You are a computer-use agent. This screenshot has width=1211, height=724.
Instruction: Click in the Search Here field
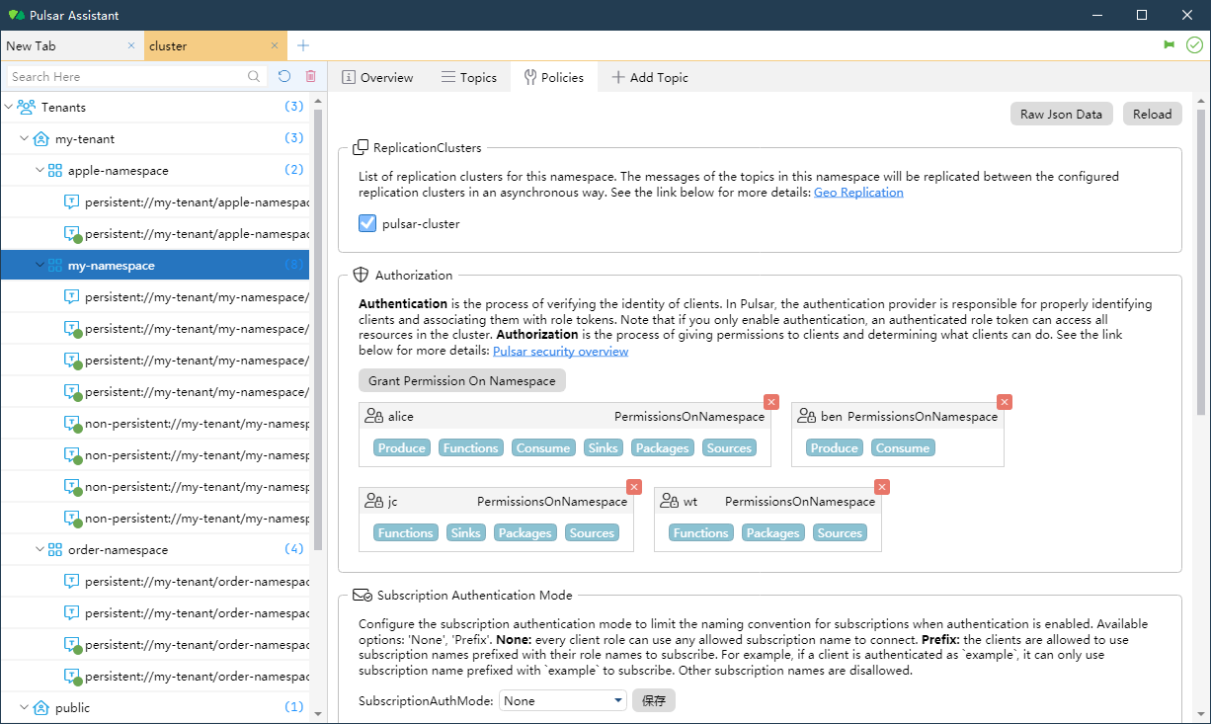pyautogui.click(x=126, y=76)
